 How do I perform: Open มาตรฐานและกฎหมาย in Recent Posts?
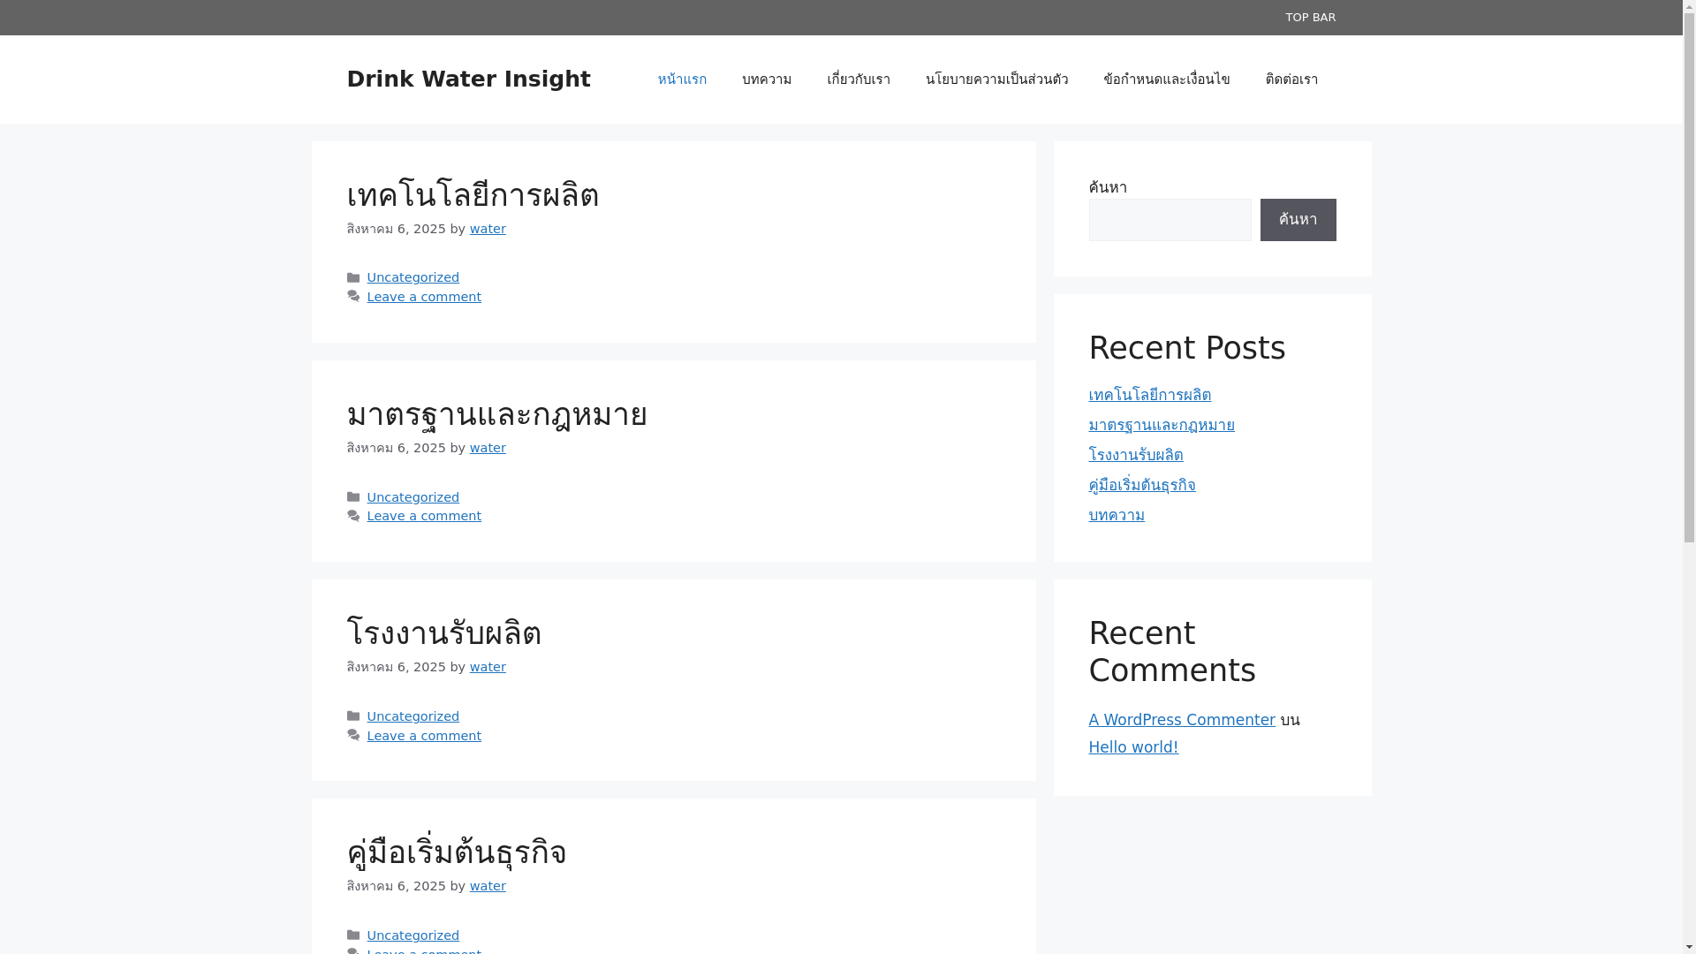[1161, 425]
